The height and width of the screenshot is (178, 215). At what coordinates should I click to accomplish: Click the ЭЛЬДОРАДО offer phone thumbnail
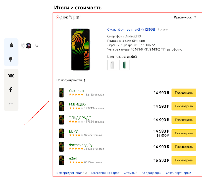[62, 120]
